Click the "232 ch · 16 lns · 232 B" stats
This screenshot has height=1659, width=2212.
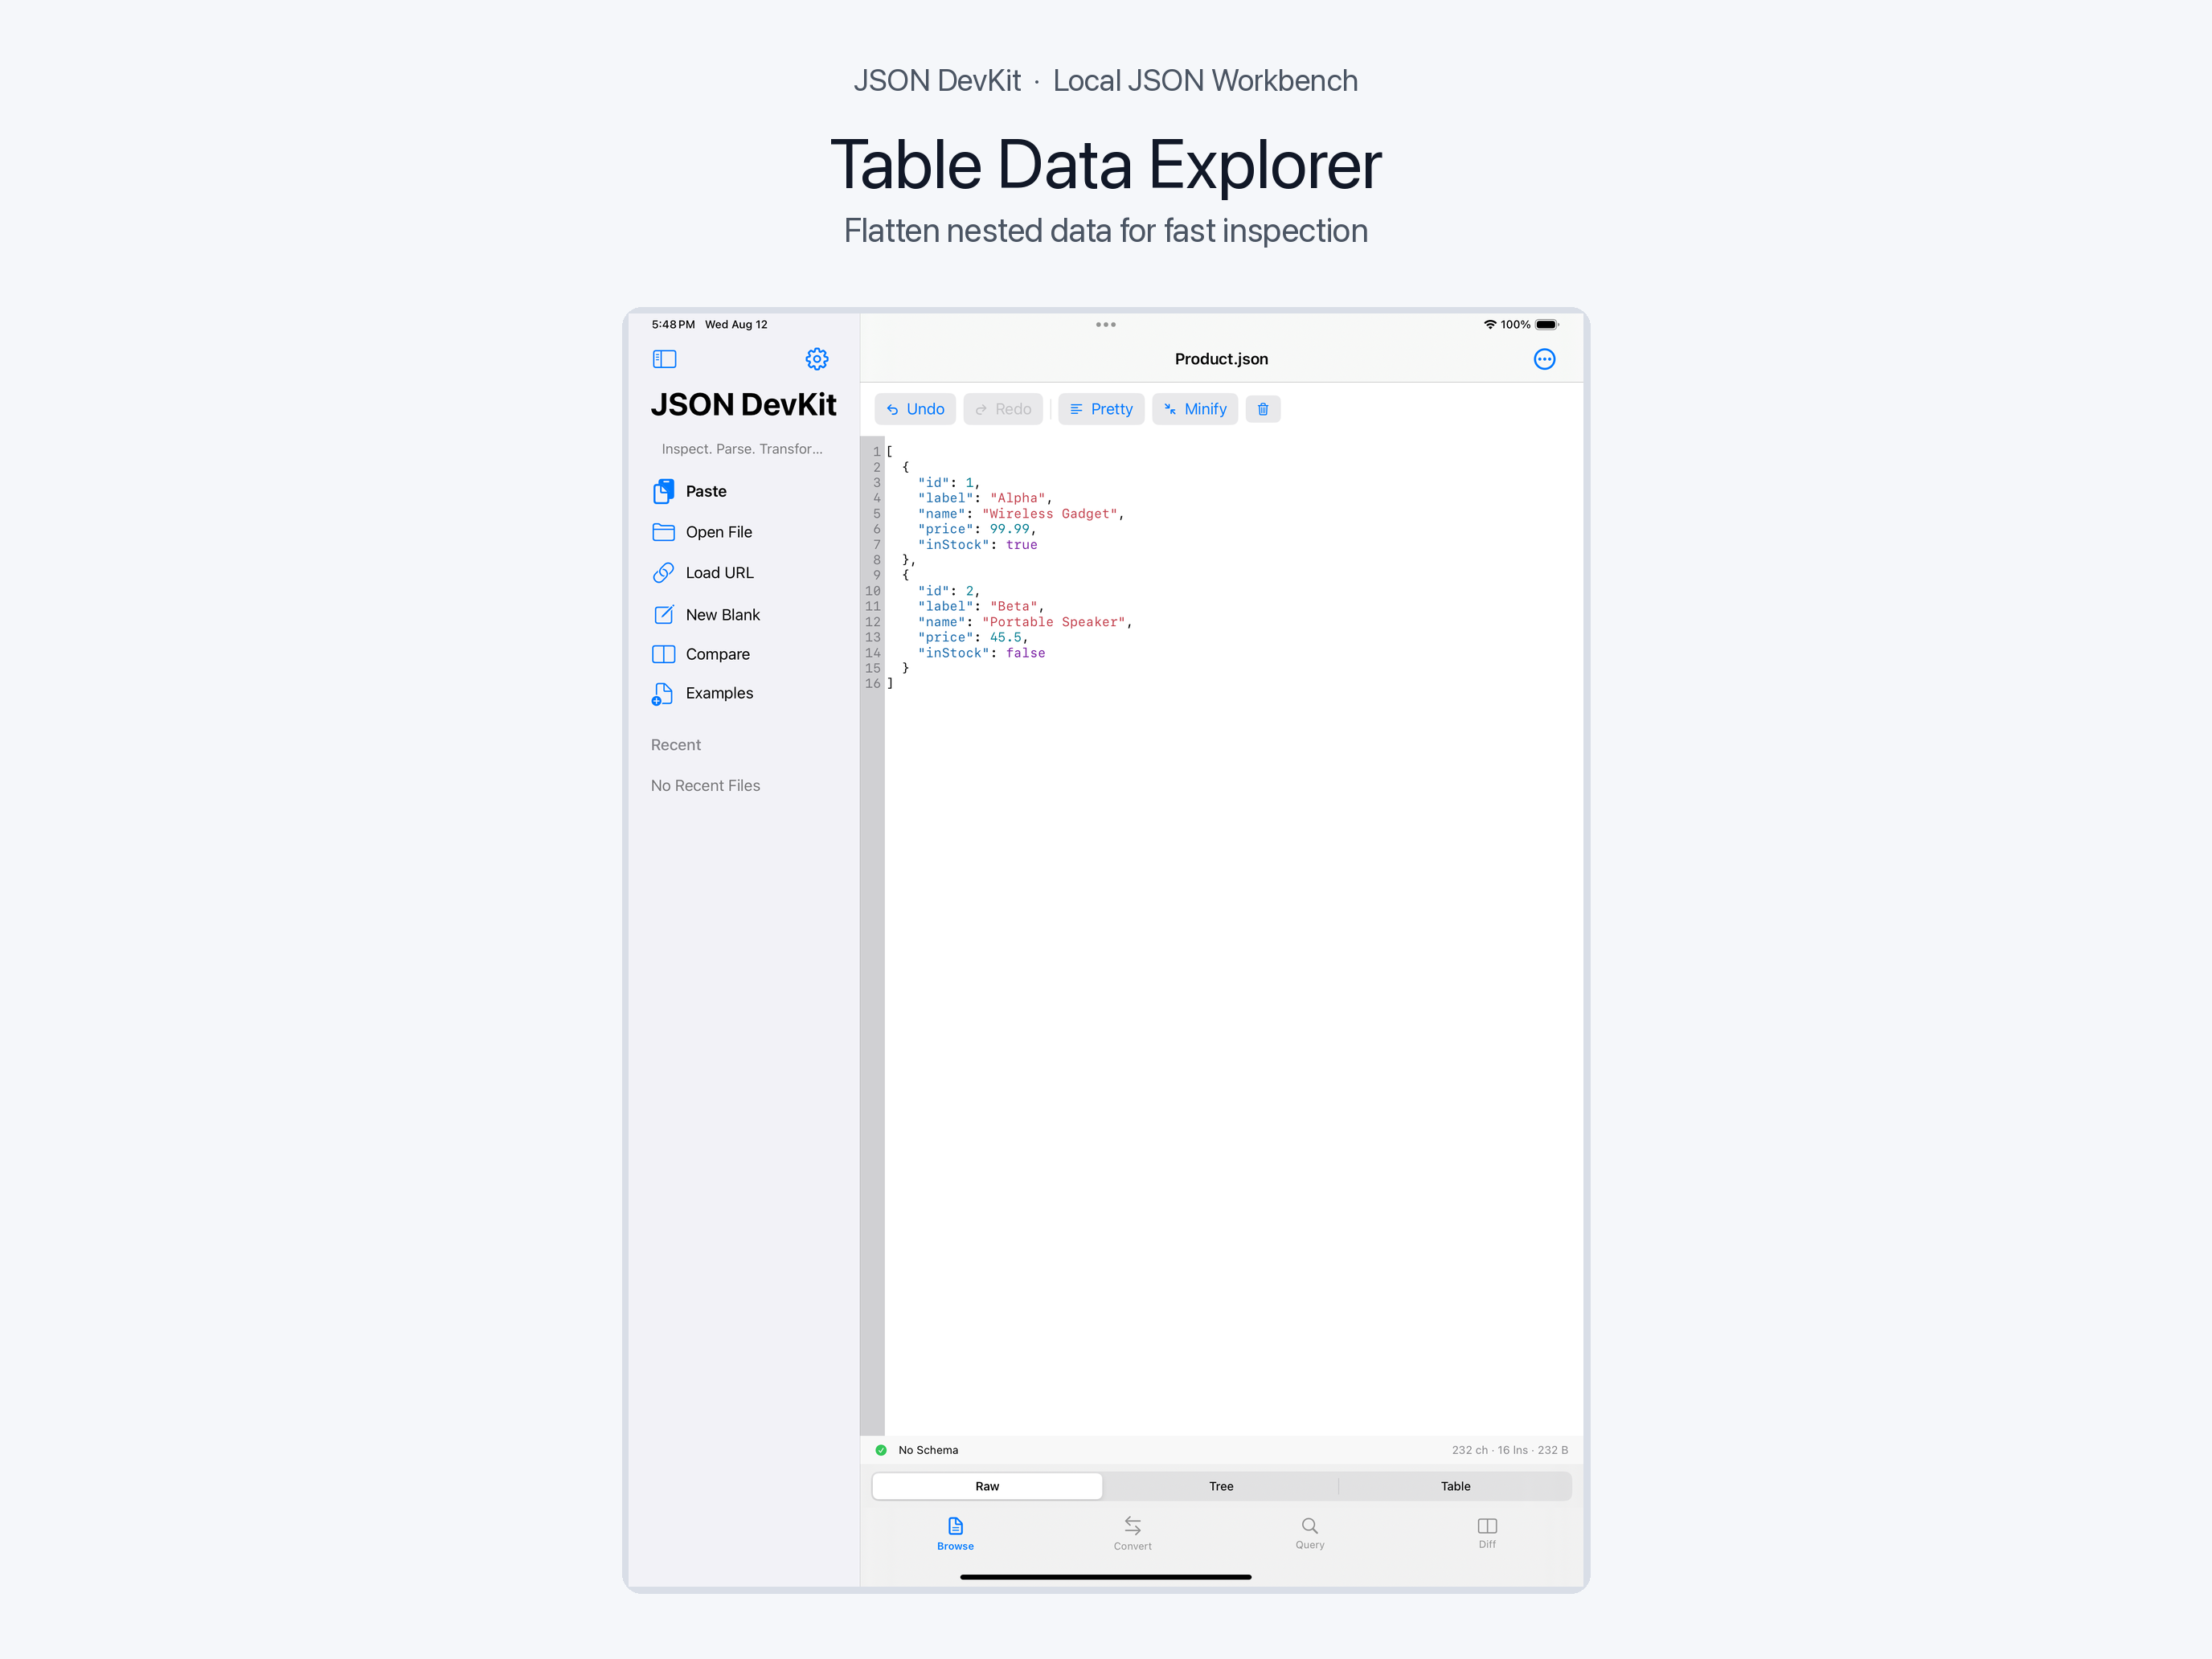1509,1450
